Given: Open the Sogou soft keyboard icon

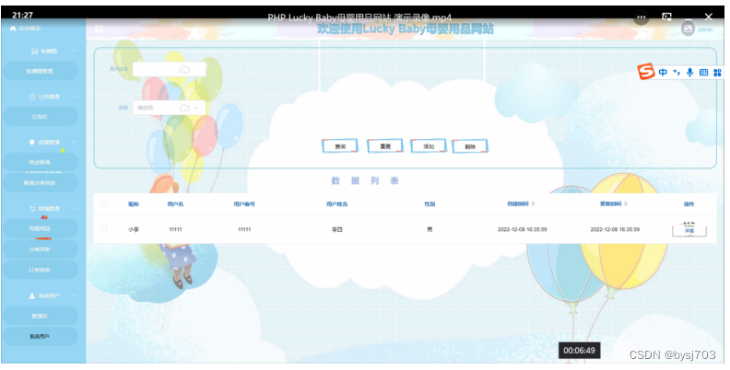Looking at the screenshot, I should 703,73.
